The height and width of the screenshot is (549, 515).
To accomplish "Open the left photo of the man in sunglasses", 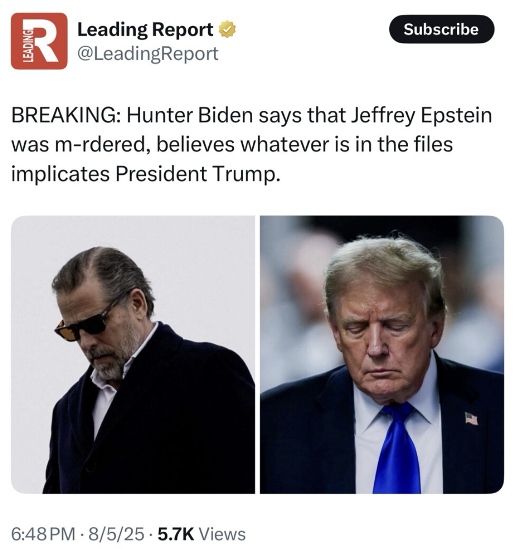I will (133, 354).
